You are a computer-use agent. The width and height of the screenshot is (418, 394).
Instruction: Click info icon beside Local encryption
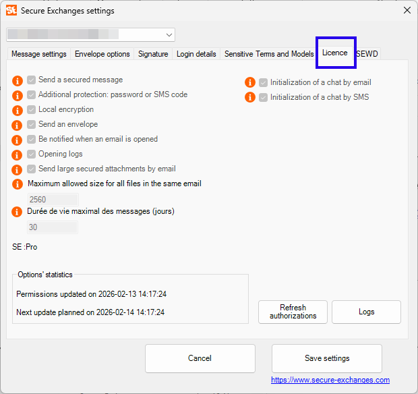click(x=18, y=110)
